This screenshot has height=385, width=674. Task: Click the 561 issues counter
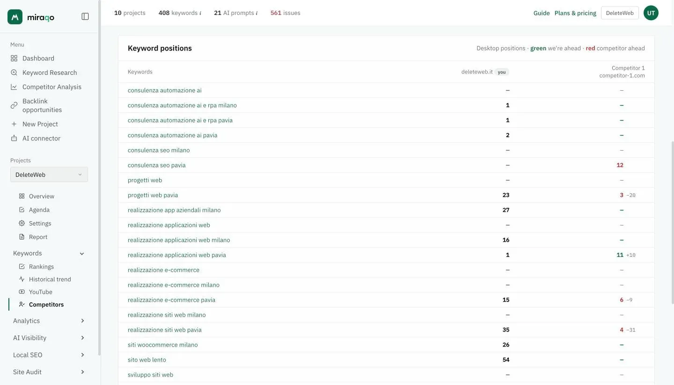[x=285, y=13]
